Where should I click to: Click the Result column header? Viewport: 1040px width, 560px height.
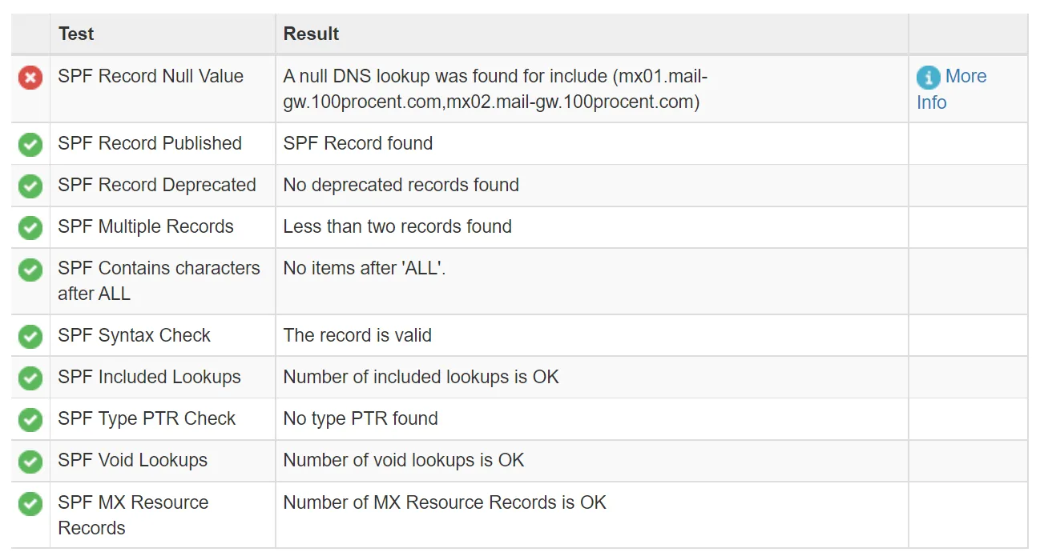point(311,34)
